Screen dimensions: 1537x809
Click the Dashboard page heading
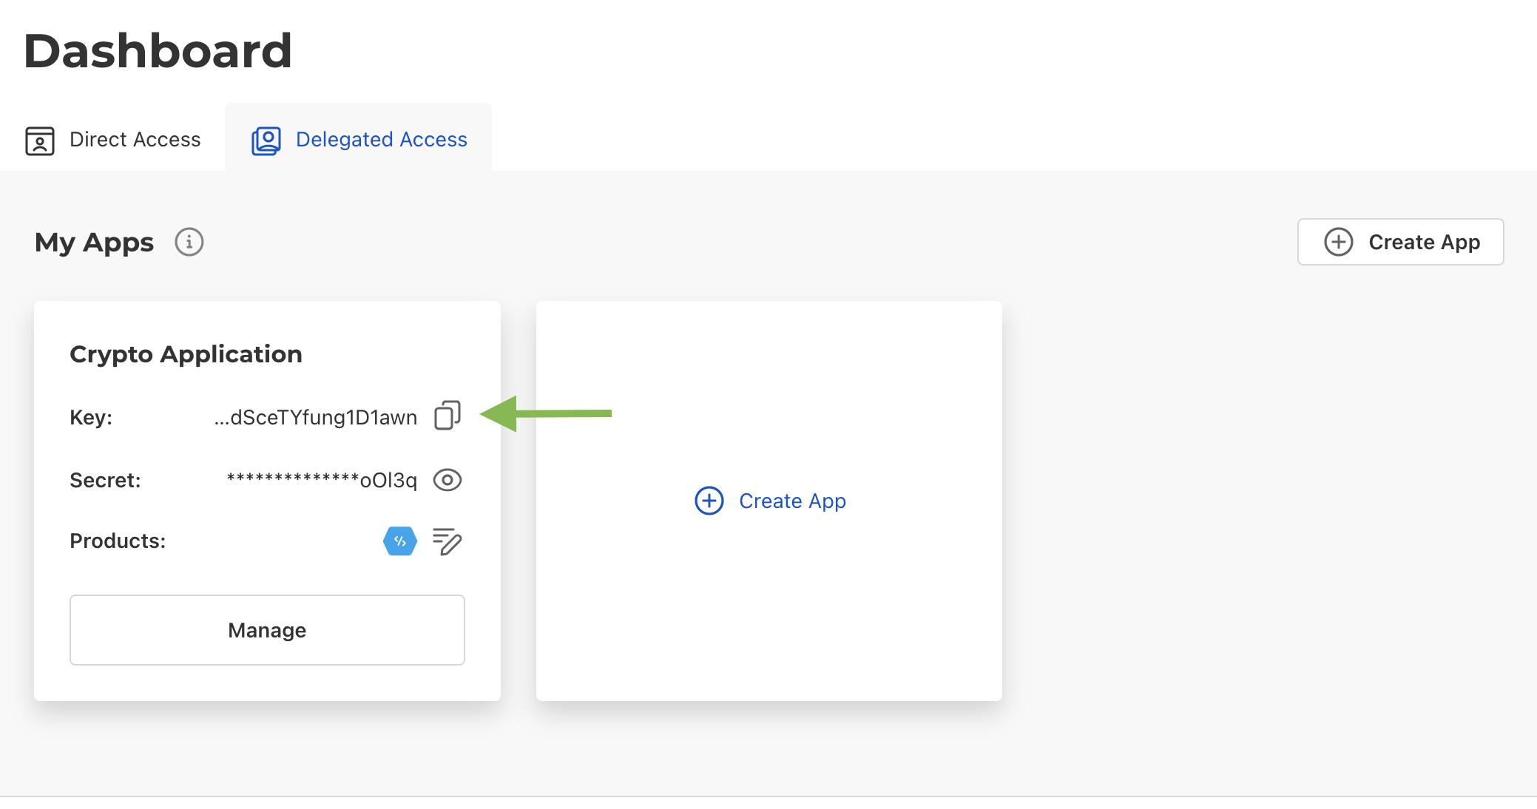[x=158, y=51]
